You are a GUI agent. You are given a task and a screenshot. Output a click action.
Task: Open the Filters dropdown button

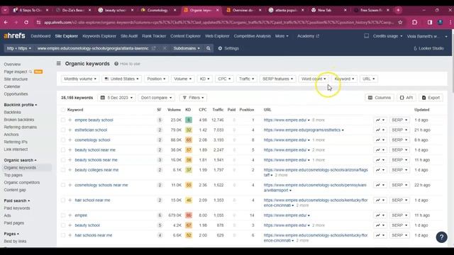pos(194,98)
